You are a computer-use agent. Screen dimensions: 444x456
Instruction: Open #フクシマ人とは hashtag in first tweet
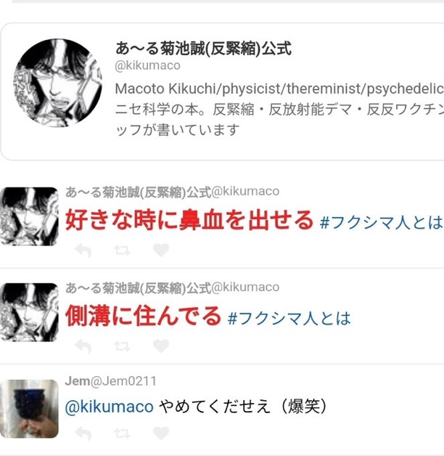click(x=382, y=222)
